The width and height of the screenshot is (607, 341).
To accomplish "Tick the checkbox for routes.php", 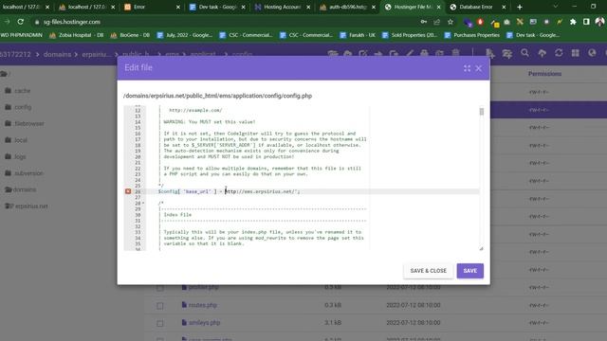I will click(160, 305).
